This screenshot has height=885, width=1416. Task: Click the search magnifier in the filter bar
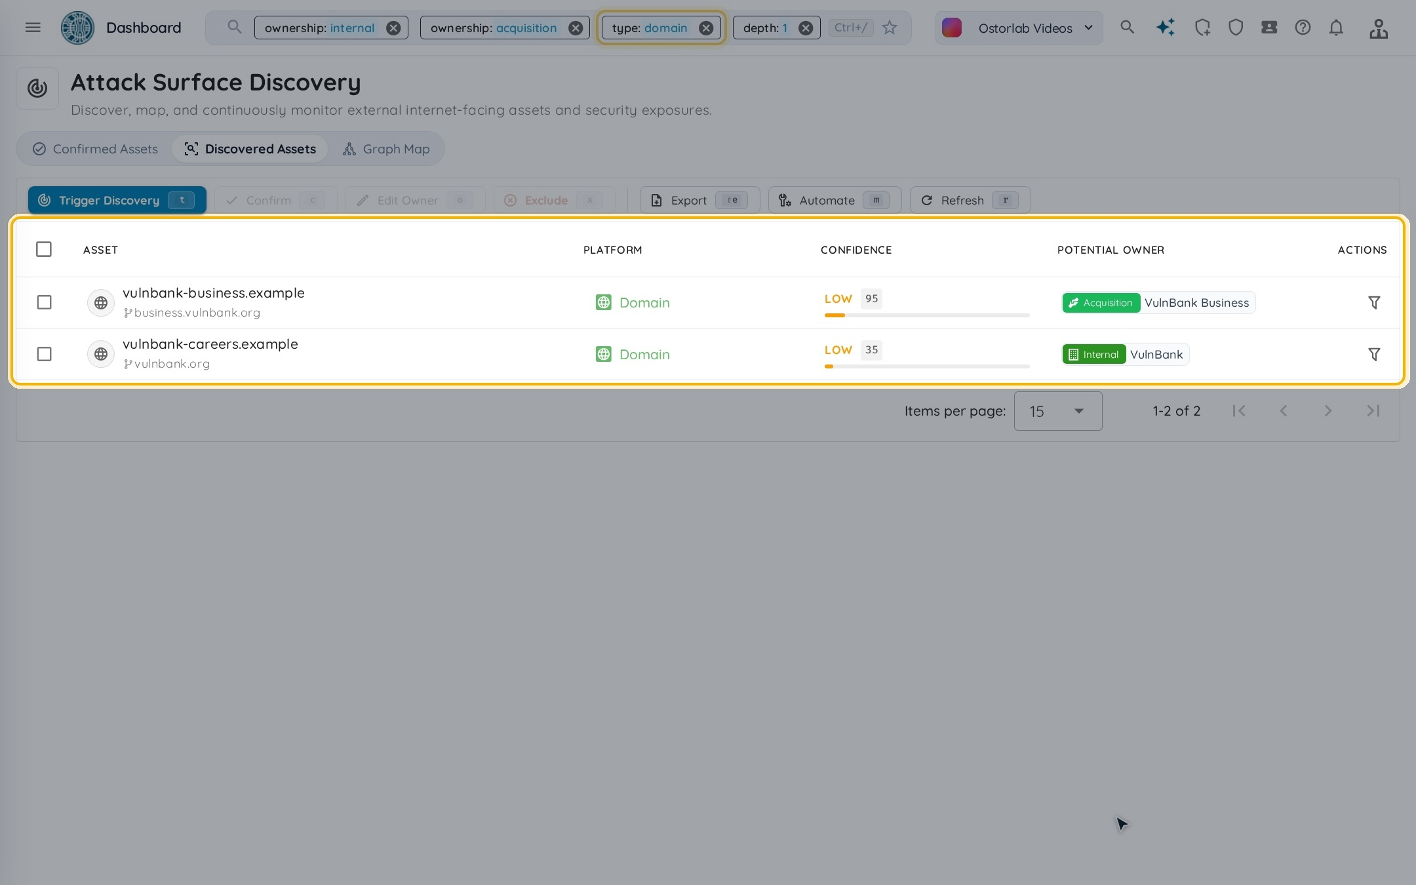point(234,27)
